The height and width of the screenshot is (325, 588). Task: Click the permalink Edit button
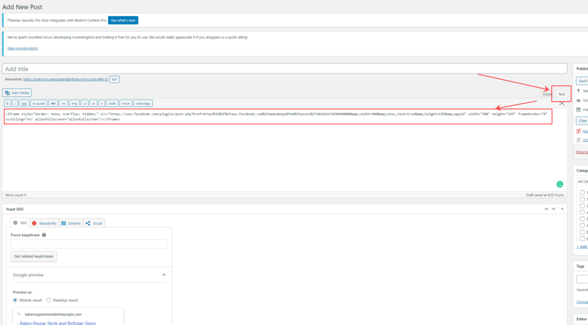(114, 79)
